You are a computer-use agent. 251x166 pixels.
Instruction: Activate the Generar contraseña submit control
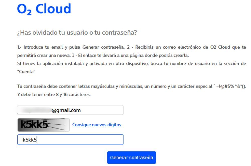(x=132, y=157)
